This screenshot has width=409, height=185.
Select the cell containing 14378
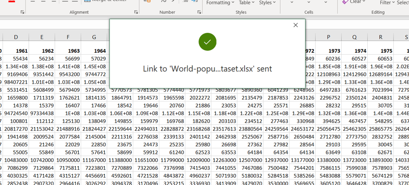16,106
